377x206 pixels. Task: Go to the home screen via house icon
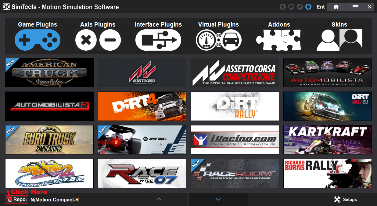click(x=336, y=7)
